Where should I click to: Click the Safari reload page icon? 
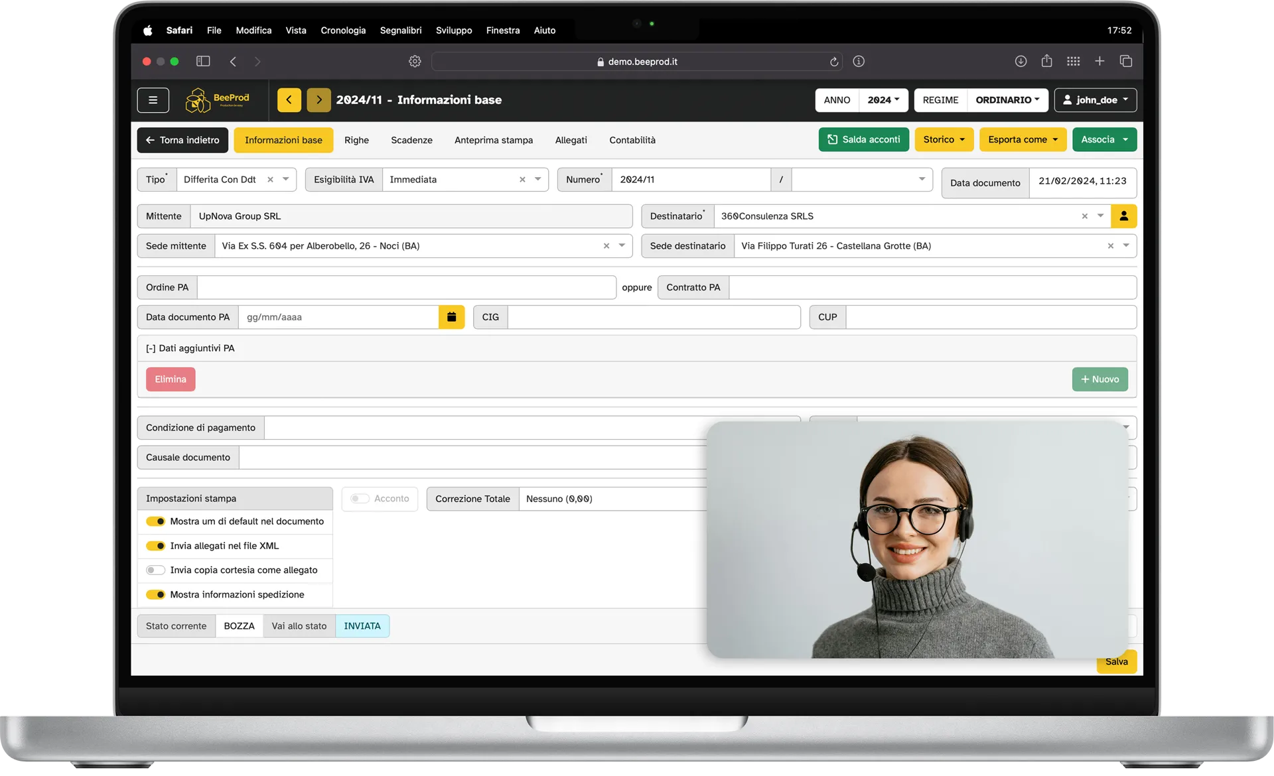pos(833,62)
